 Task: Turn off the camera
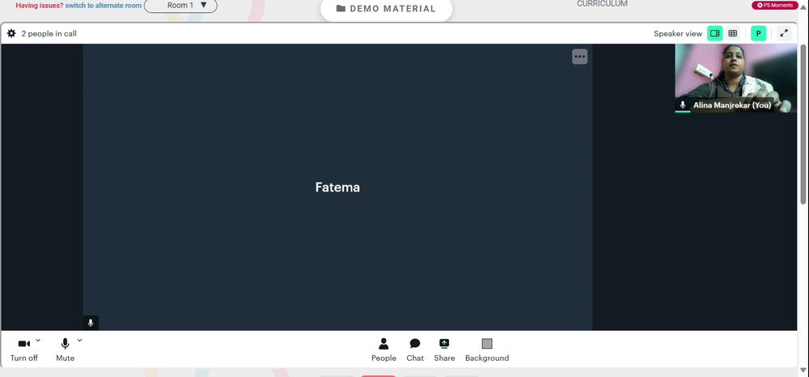pos(24,350)
